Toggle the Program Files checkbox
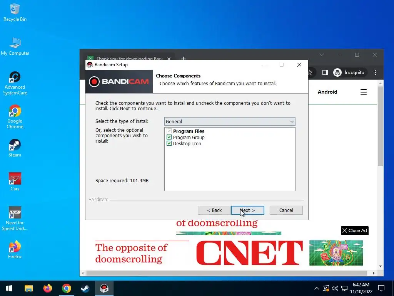 pyautogui.click(x=169, y=131)
